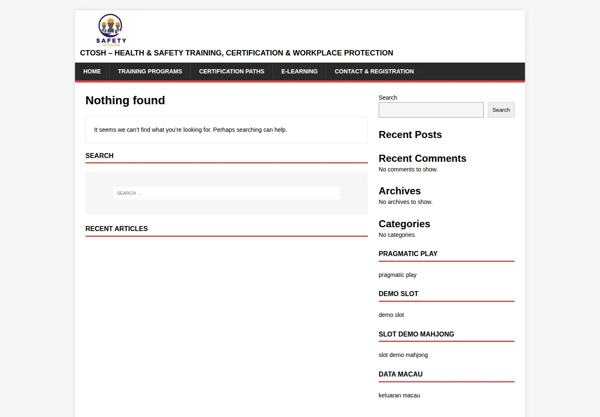The height and width of the screenshot is (417, 600).
Task: Follow the slot demo mahjong link
Action: click(403, 355)
